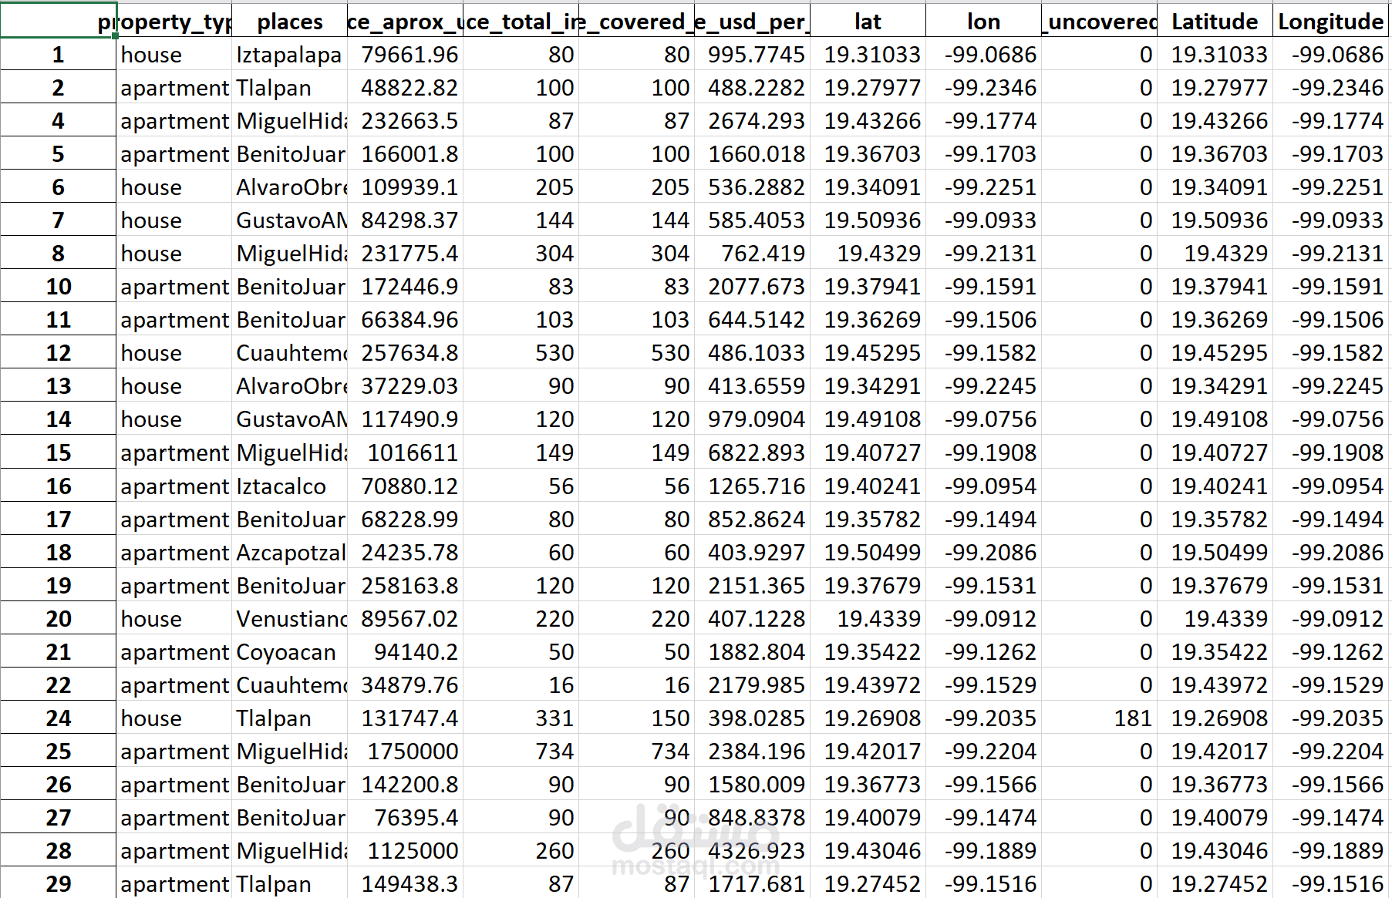Image resolution: width=1392 pixels, height=898 pixels.
Task: Select the Longitude column header cell
Action: click(x=1330, y=22)
